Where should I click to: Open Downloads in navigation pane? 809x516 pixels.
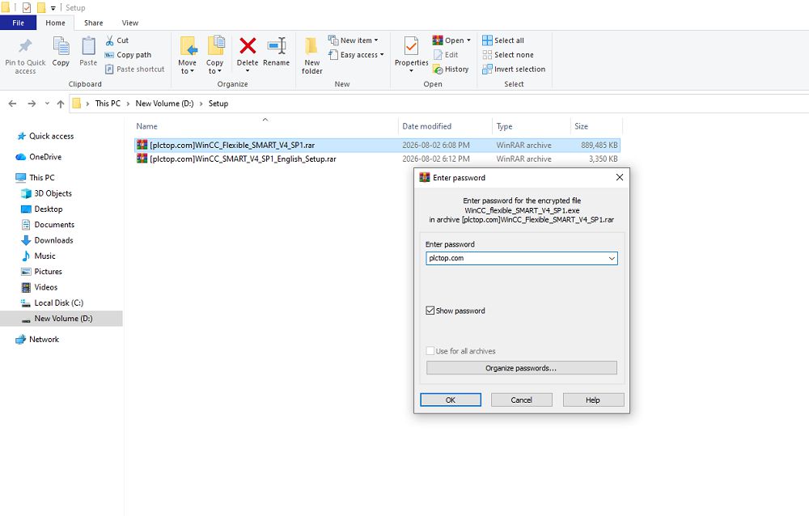click(x=47, y=240)
